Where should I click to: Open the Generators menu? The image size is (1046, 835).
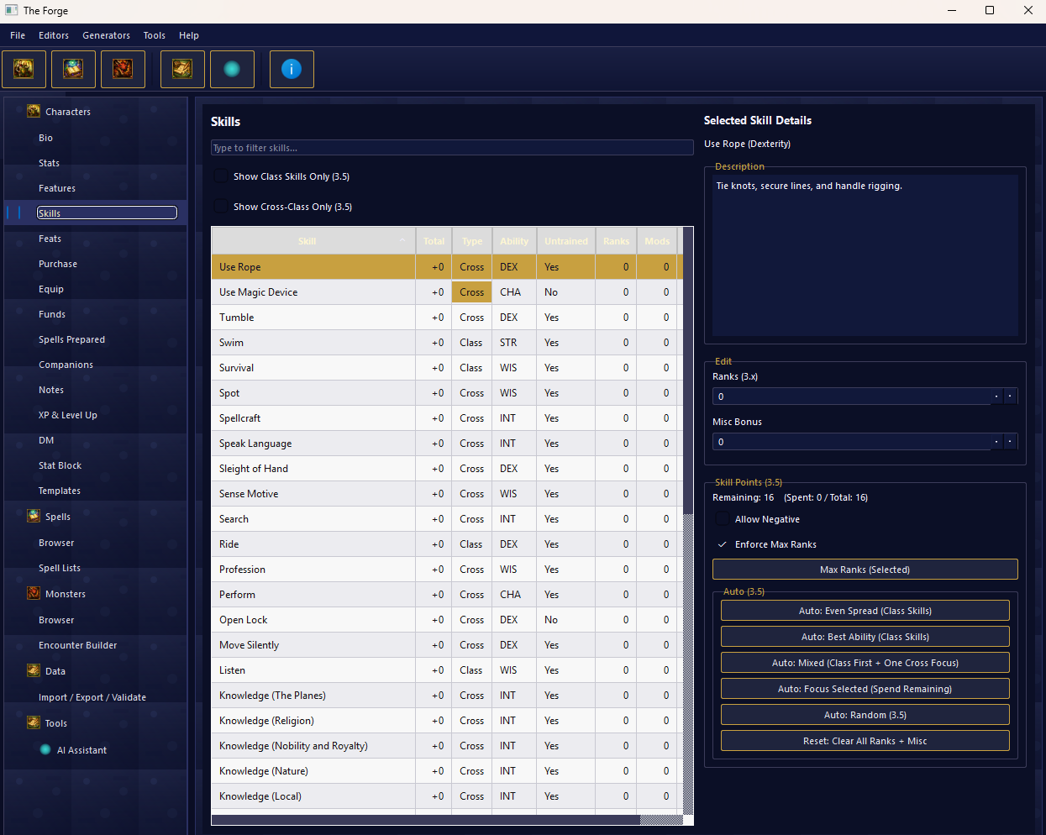[x=106, y=35]
